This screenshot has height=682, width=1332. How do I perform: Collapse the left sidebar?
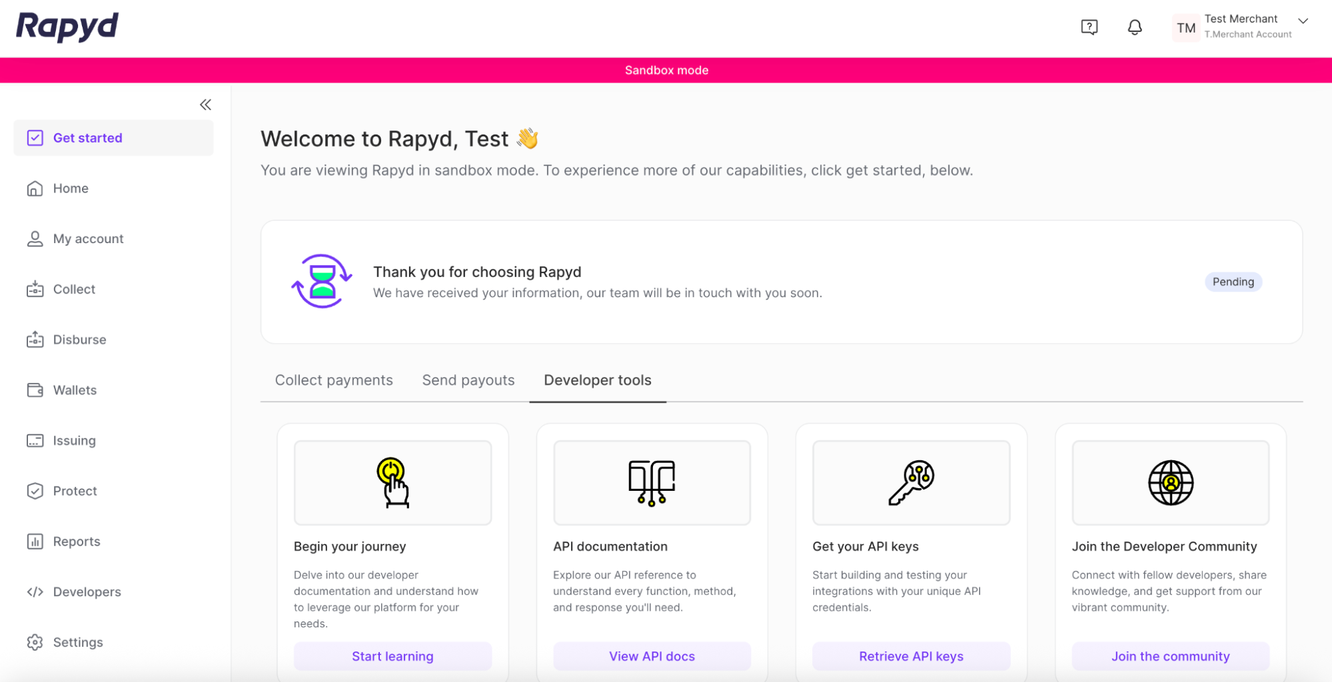pyautogui.click(x=205, y=104)
